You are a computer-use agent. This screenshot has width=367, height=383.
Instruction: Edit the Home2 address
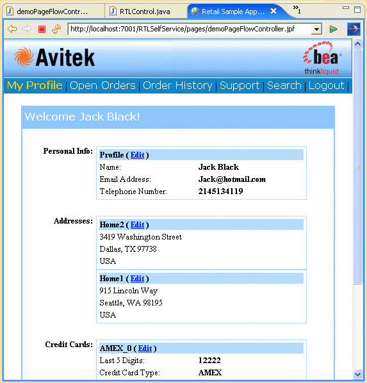(x=137, y=225)
